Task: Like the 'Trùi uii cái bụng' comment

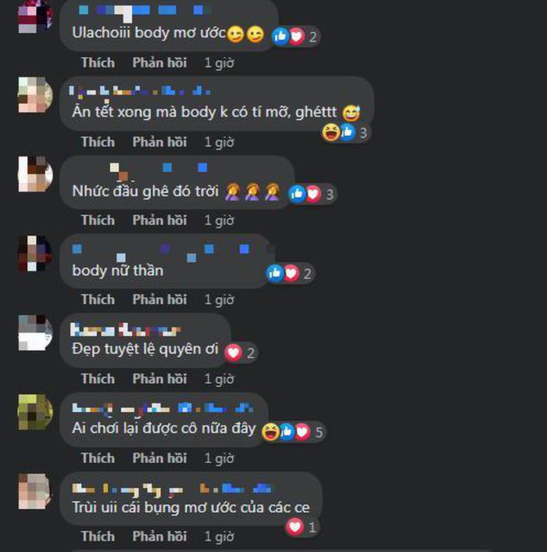Action: (x=98, y=536)
